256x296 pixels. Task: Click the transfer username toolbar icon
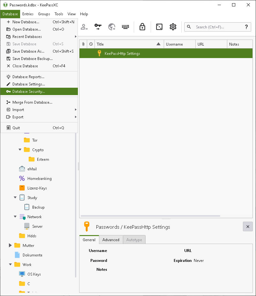pos(84,27)
